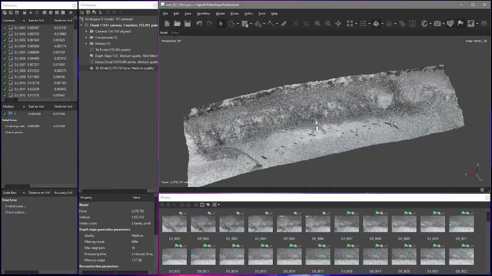Toggle the Show Cameras camera icon

tap(437, 23)
